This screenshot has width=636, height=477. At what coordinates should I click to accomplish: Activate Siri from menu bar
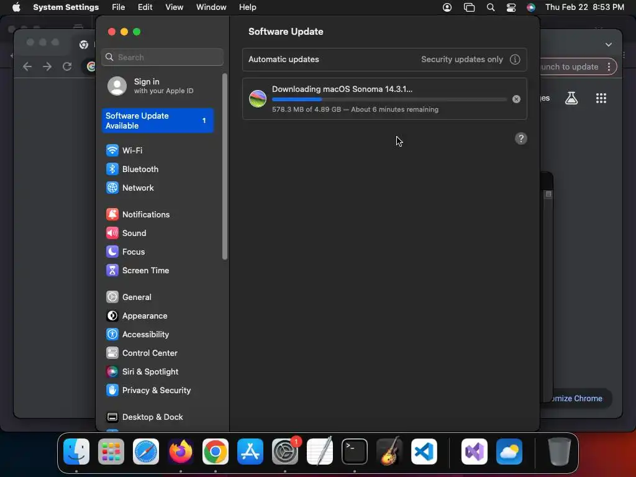tap(530, 7)
